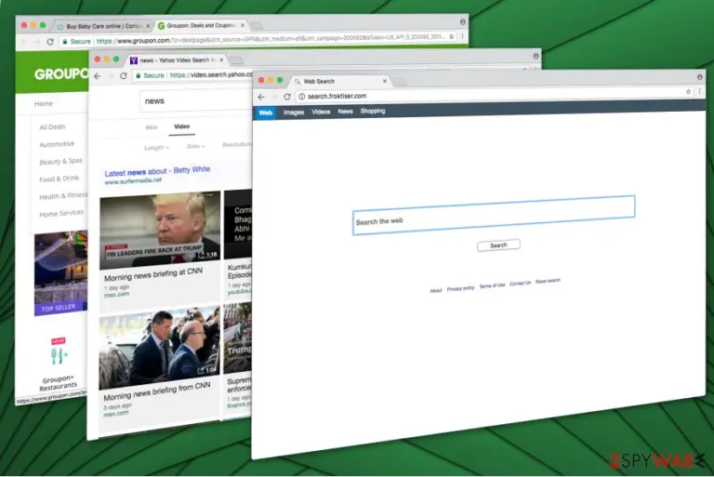Open Chrome menu dots in Web Search window
The height and width of the screenshot is (477, 714).
pos(699,91)
